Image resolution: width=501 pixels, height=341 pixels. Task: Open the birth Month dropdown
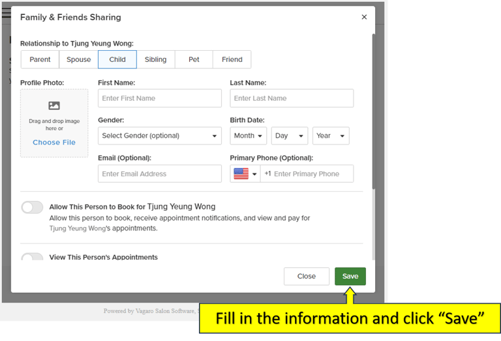tap(249, 136)
